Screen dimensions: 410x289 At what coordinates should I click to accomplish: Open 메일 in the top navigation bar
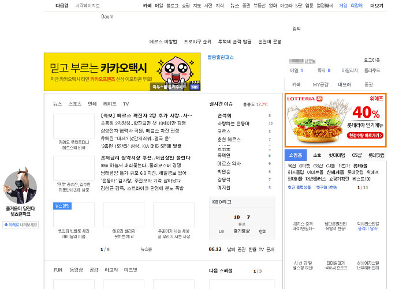point(159,6)
